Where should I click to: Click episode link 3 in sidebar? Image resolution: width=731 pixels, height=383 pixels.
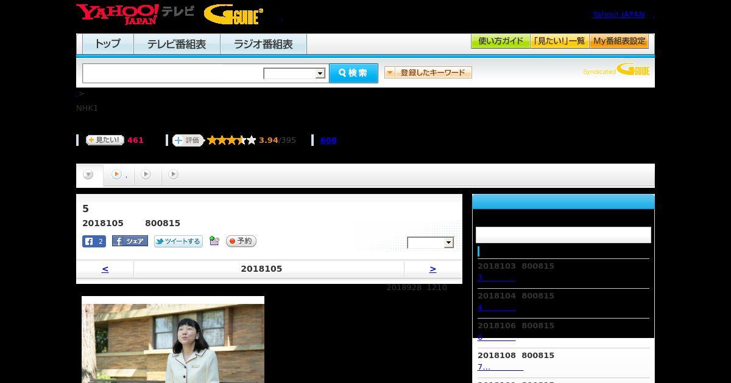pyautogui.click(x=496, y=277)
